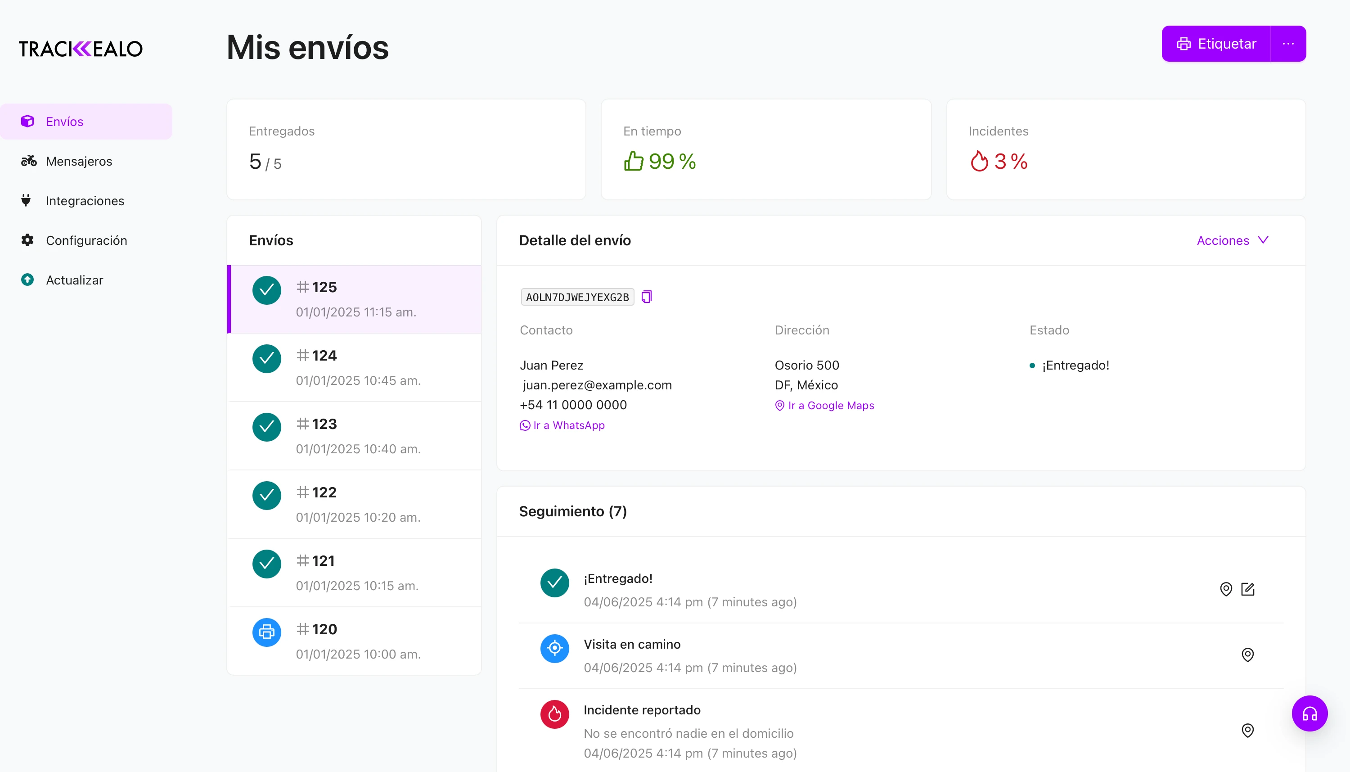The image size is (1350, 772).
Task: Open Configuración via the gear icon
Action: tap(27, 240)
